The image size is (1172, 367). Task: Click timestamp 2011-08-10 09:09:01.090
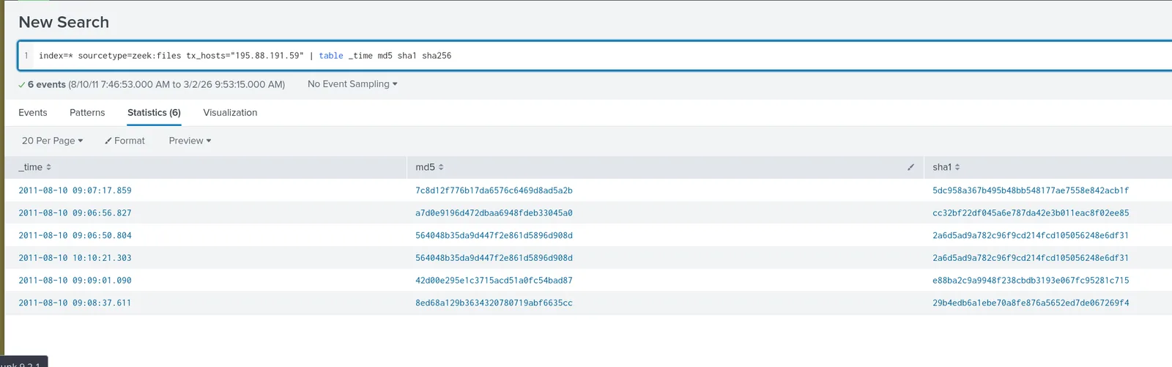point(75,281)
